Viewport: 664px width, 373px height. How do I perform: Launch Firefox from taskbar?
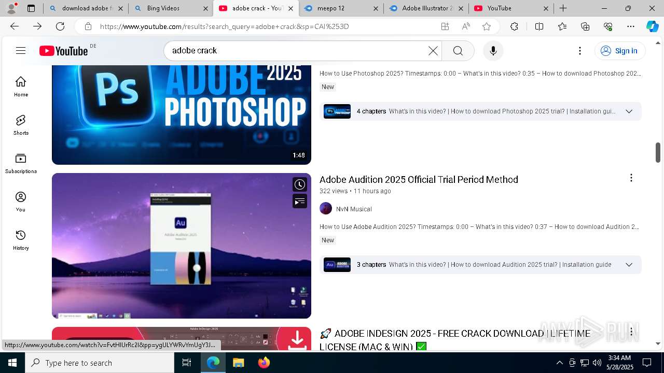tap(264, 363)
